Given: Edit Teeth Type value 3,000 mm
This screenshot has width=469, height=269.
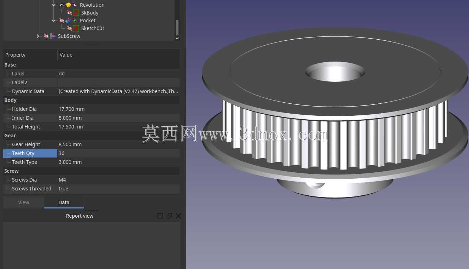Looking at the screenshot, I should [x=118, y=162].
